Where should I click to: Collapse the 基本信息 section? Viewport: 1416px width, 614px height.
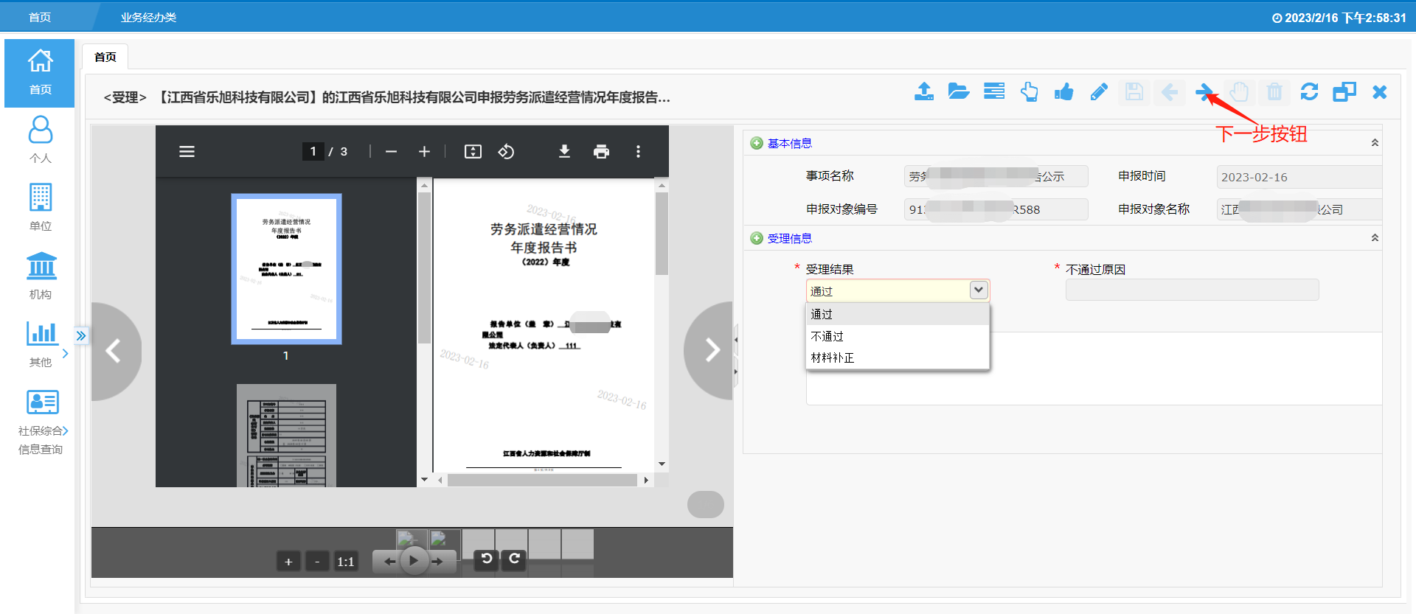[x=1375, y=143]
